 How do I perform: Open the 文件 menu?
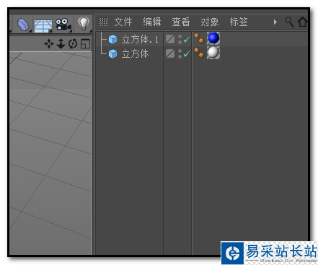tap(123, 22)
